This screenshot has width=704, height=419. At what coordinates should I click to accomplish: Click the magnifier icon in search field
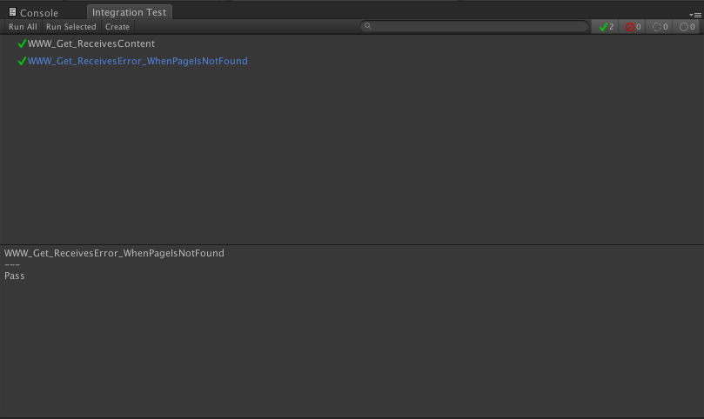point(368,26)
